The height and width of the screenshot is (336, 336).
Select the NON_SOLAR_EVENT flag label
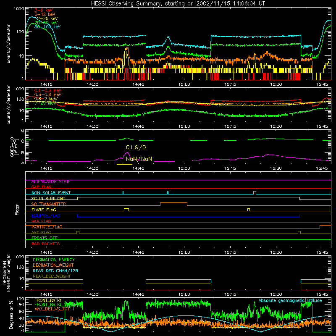click(51, 193)
